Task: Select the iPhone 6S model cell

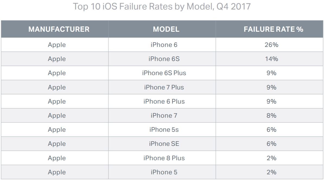Action: coord(162,59)
